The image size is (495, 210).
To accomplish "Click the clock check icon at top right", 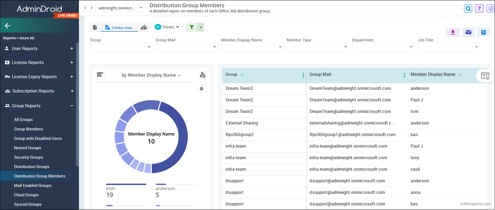I will point(490,9).
